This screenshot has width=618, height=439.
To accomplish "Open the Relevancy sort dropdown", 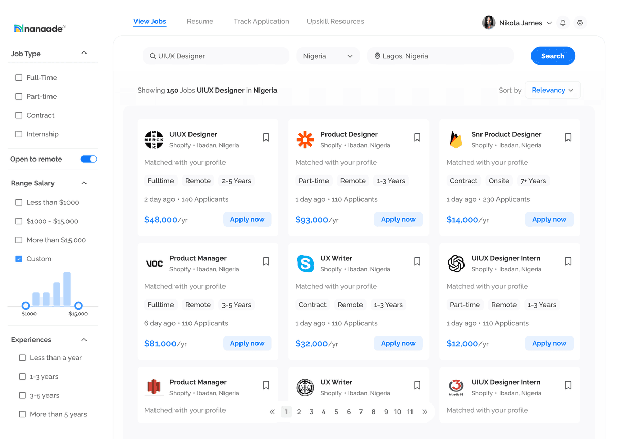I will 553,90.
